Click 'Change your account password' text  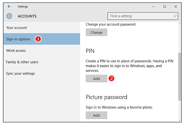click(110, 24)
